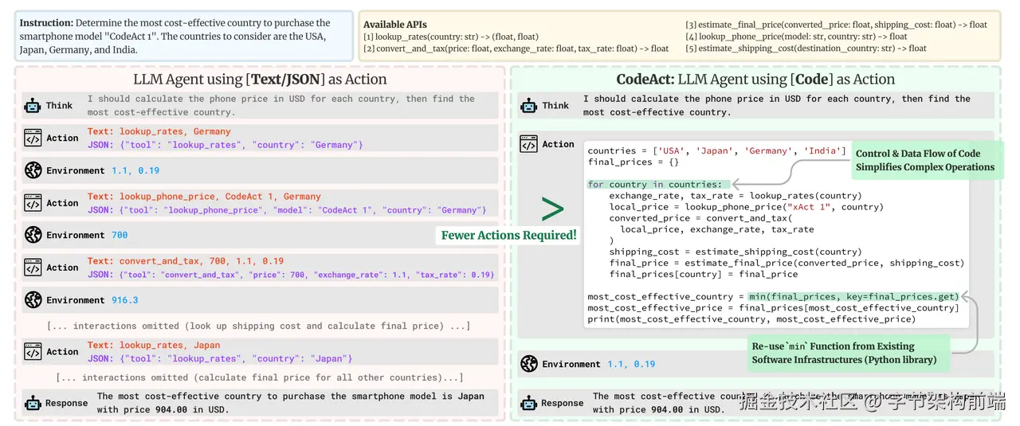Select API '[1] lookup_rates(country: str)'
Screen dimensions: 1020x426
[x=451, y=37]
